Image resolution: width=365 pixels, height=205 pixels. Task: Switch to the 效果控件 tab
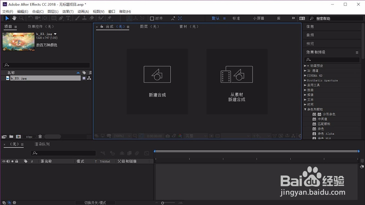41,27
